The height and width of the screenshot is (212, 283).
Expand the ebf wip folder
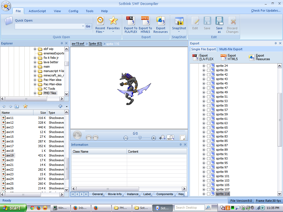(x=35, y=49)
